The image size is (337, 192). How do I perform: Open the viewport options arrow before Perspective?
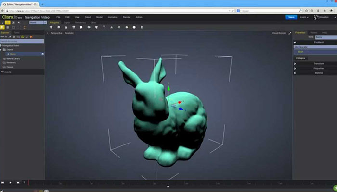point(47,33)
